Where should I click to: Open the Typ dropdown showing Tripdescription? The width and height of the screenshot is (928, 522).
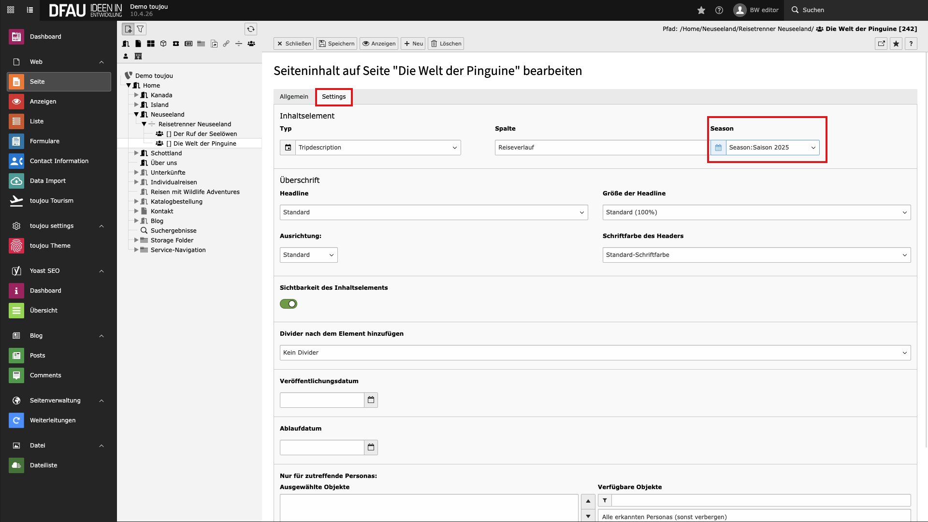(378, 148)
